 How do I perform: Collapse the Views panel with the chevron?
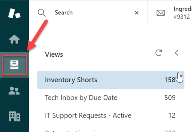click(x=176, y=53)
